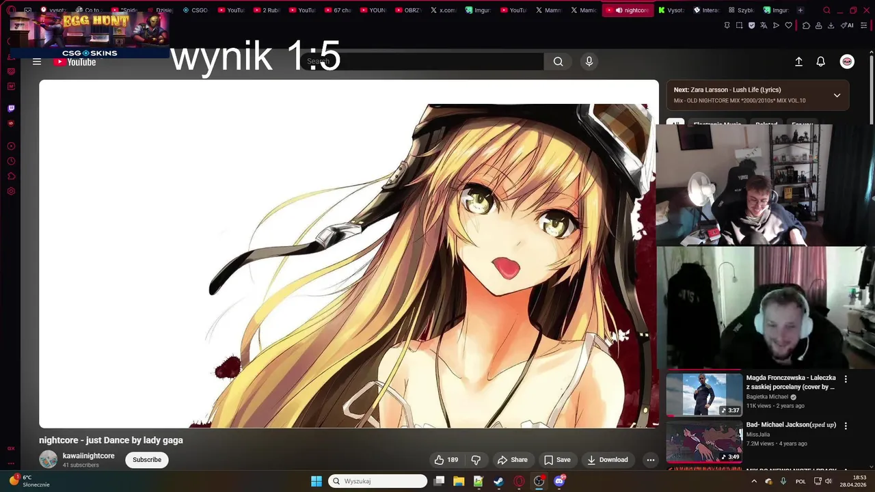Open File Explorer from the taskbar
This screenshot has height=492, width=875.
(x=459, y=481)
